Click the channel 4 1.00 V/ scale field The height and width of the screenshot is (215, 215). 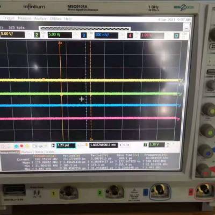point(152,35)
